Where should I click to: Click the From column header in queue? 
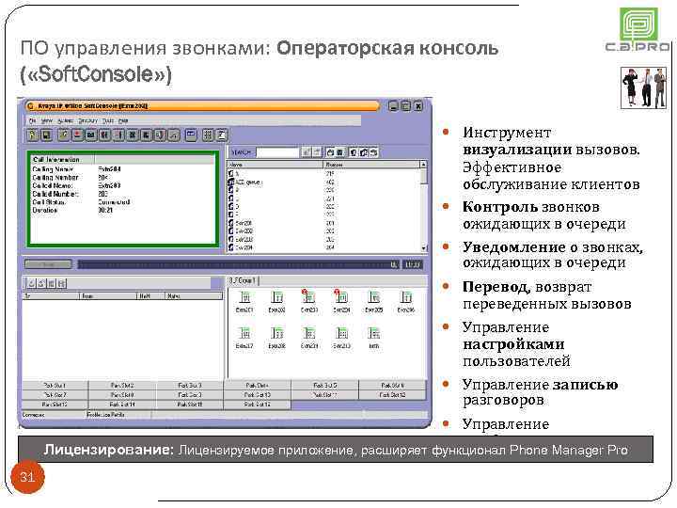point(108,296)
